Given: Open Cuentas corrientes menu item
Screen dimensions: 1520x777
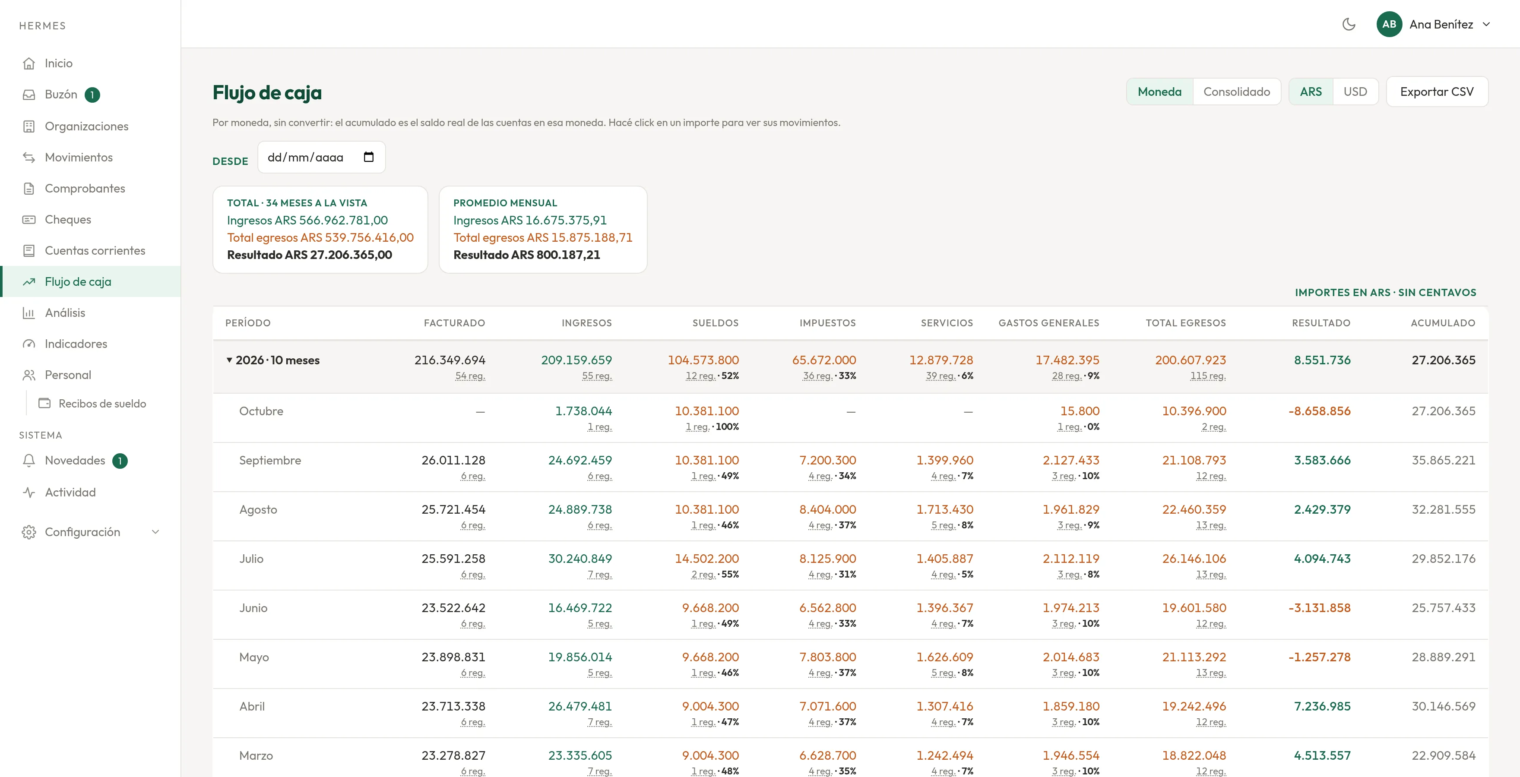Looking at the screenshot, I should pos(90,251).
